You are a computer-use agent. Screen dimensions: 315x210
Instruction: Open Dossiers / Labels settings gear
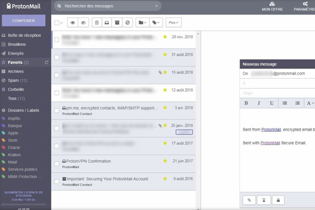tap(3, 110)
